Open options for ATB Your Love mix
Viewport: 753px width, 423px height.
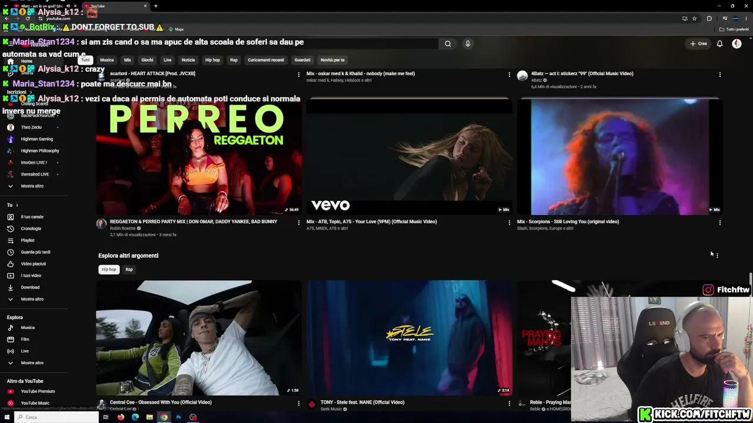click(509, 223)
